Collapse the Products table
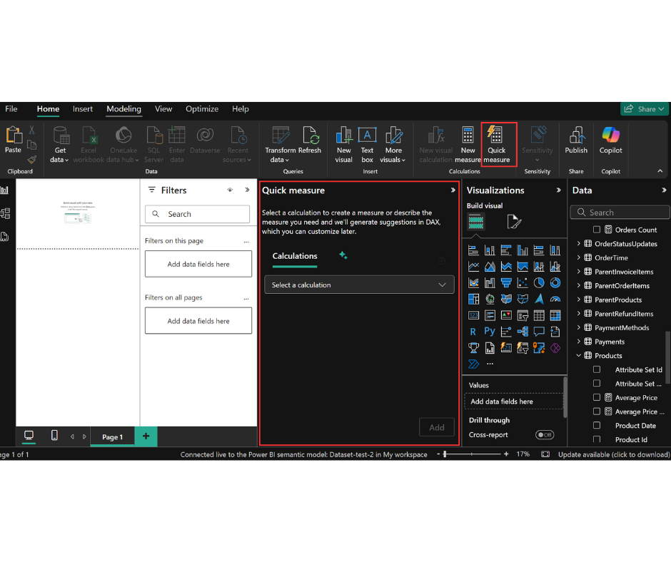Image resolution: width=671 pixels, height=562 pixels. (579, 355)
